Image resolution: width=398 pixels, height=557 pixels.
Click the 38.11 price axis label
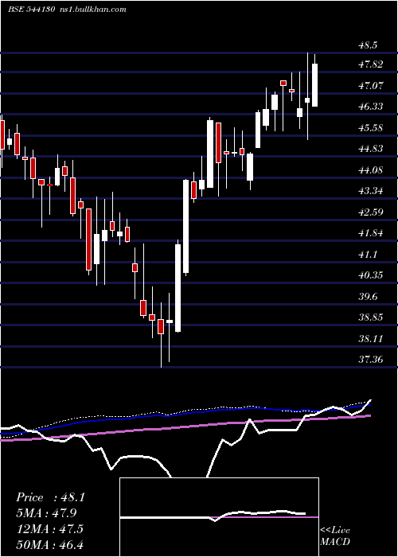coord(371,338)
